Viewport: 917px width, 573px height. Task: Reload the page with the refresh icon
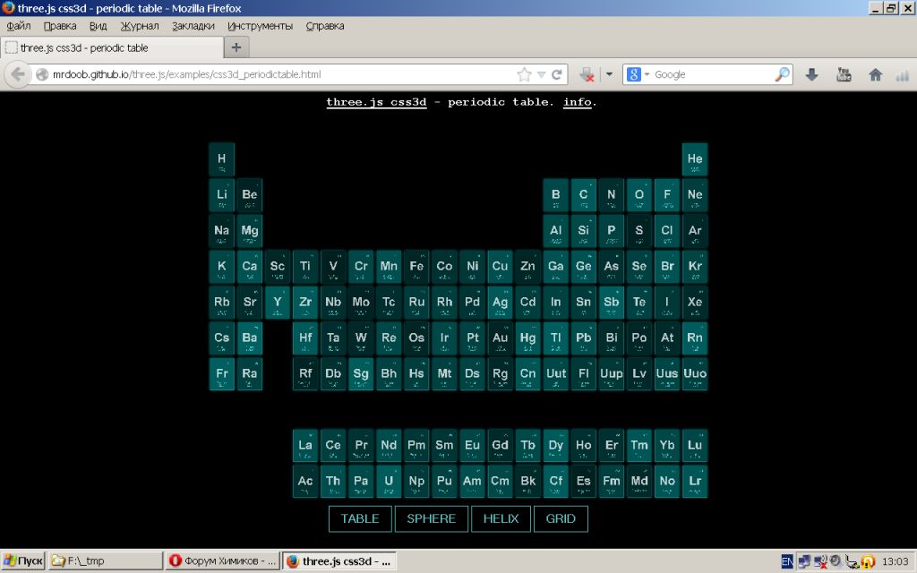557,74
